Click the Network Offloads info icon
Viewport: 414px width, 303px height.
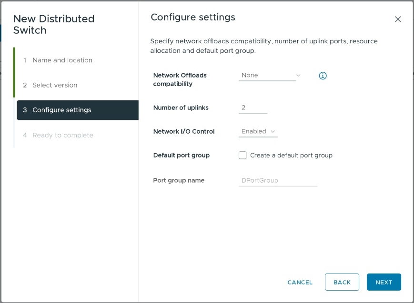pos(323,76)
